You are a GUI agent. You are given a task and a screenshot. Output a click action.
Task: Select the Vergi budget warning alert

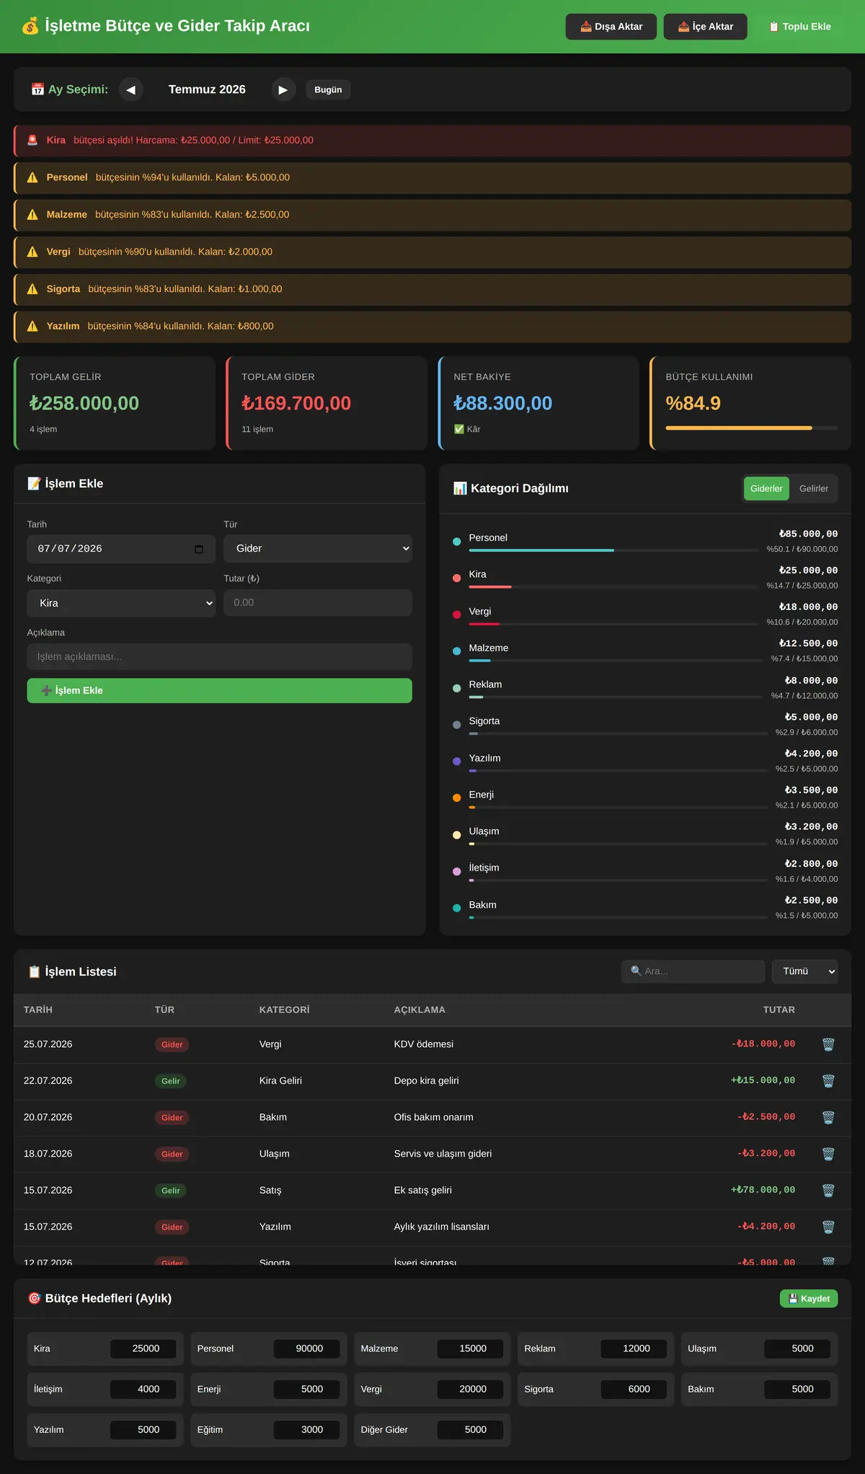[432, 252]
